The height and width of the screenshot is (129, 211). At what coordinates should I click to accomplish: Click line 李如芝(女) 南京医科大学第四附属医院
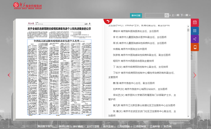coord(142,97)
